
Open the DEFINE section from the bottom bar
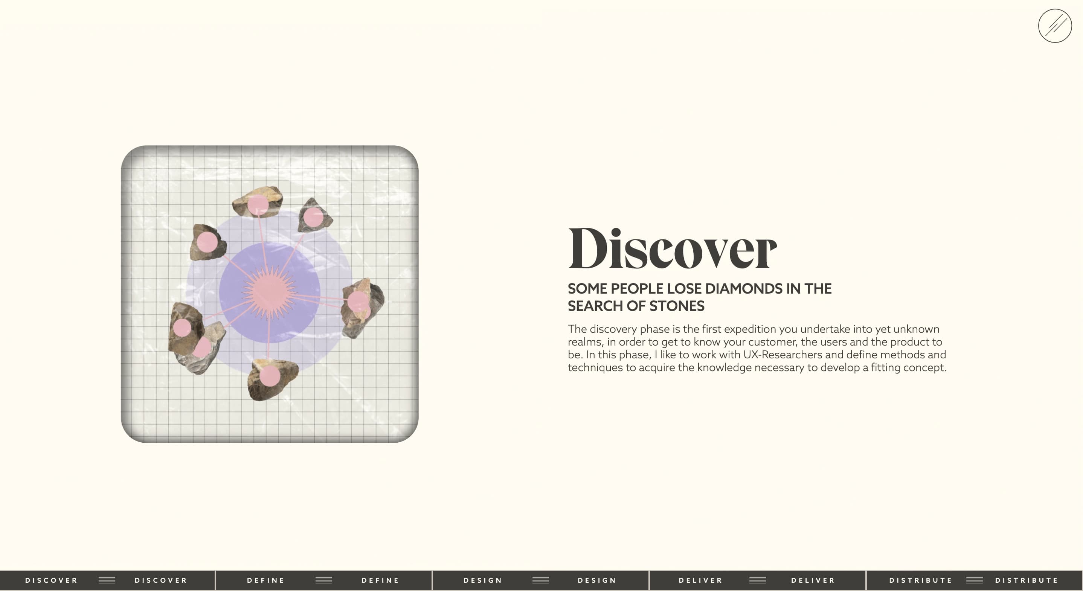(266, 580)
